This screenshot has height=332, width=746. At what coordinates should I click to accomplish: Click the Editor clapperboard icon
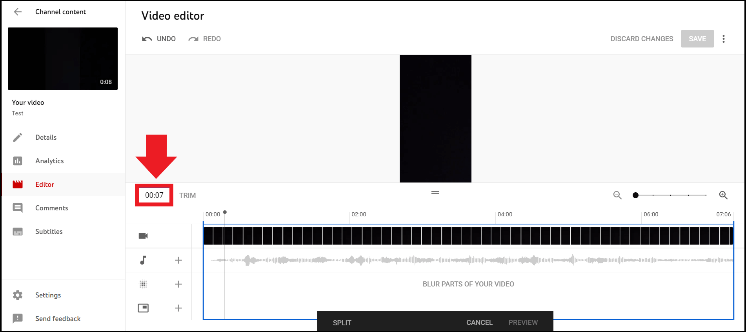click(18, 184)
